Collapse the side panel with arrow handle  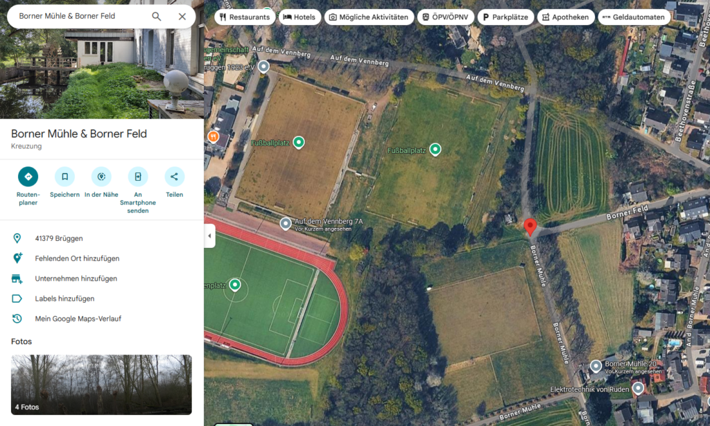(x=209, y=236)
